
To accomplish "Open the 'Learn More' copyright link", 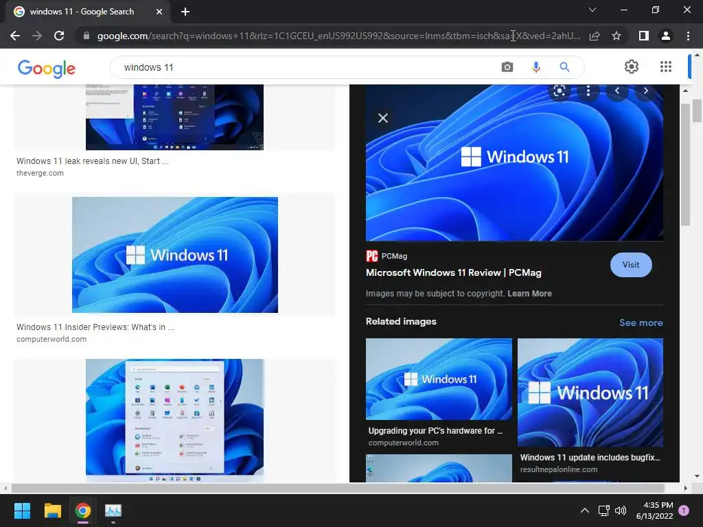I will click(529, 294).
